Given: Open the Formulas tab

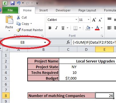Looking at the screenshot, I should (110, 10).
